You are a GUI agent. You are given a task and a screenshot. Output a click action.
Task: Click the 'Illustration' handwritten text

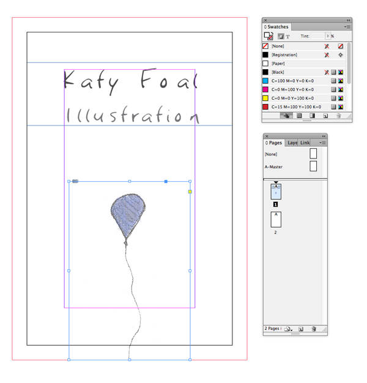click(x=133, y=115)
